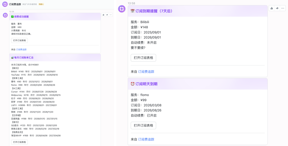Click the 机器人 tag in the chat header
Image resolution: width=288 pixels, height=146 pixels.
(x=41, y=4)
